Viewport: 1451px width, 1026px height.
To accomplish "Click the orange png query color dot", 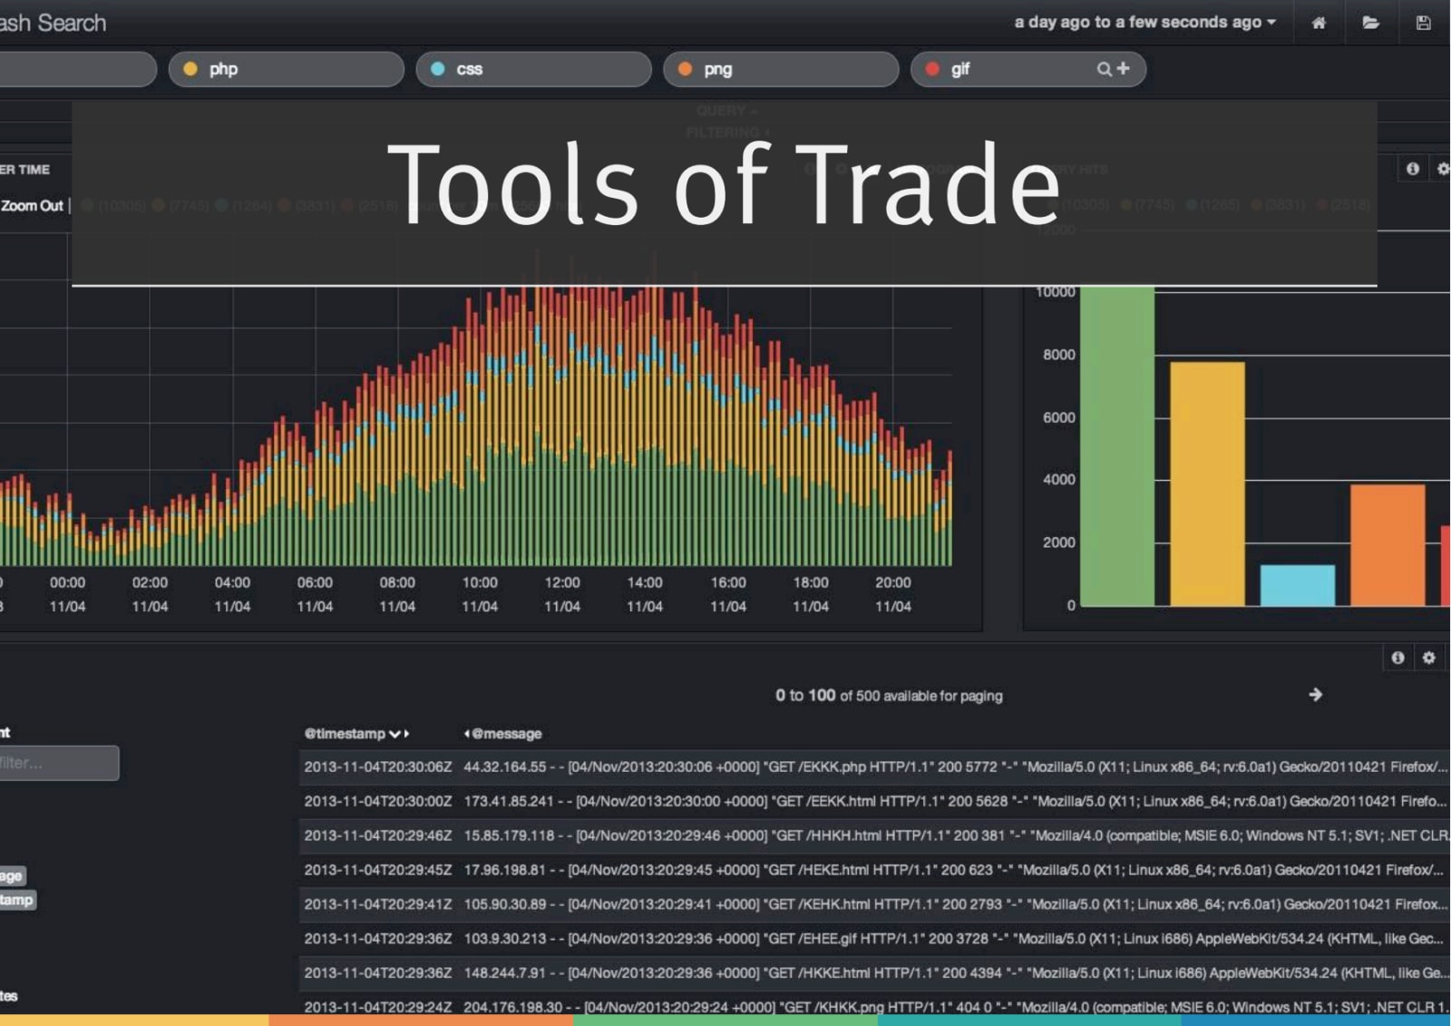I will click(685, 69).
